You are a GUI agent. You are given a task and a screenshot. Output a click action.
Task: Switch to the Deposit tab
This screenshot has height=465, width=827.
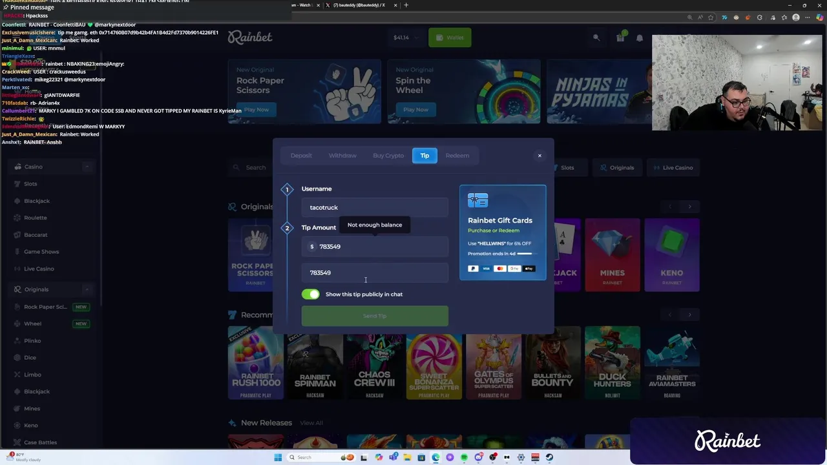point(301,156)
